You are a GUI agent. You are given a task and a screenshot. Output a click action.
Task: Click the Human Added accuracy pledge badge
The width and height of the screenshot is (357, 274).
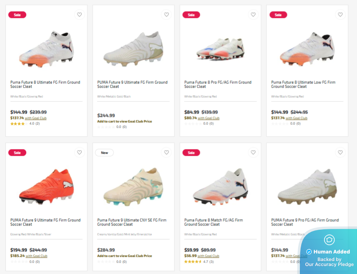329,251
